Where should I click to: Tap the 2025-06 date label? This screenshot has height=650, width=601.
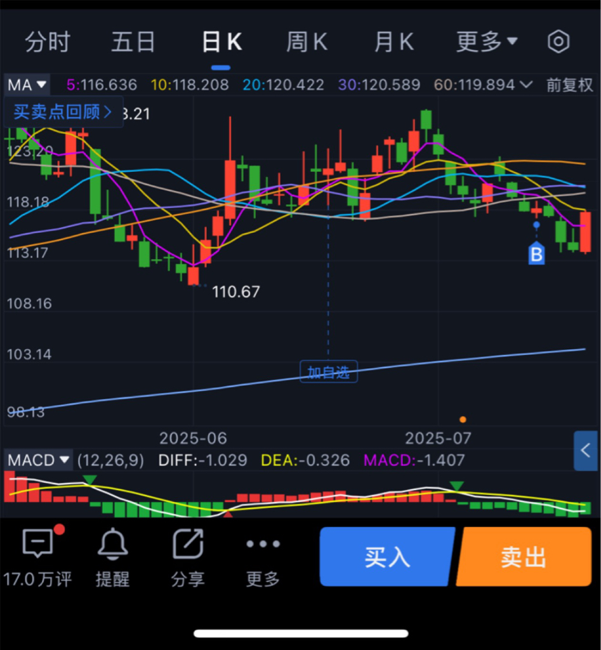(193, 438)
